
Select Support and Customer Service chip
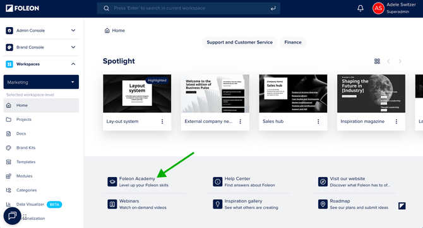pyautogui.click(x=239, y=42)
